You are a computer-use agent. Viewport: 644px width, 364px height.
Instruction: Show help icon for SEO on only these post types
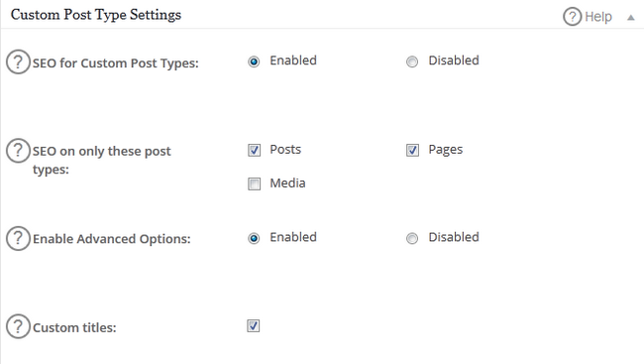pos(18,151)
